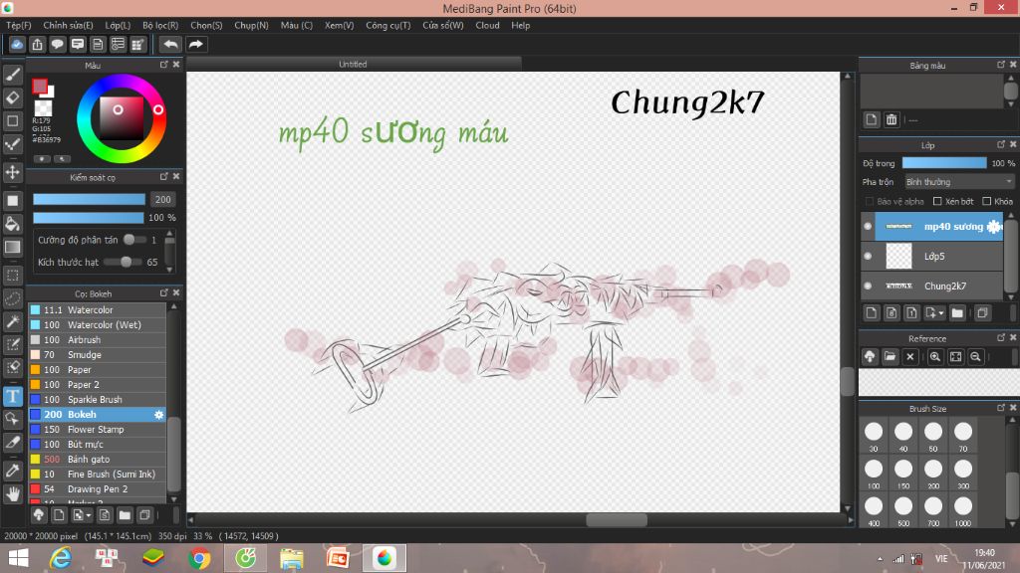The width and height of the screenshot is (1020, 573).
Task: Enable the Xén bớt checkbox
Action: pos(937,201)
